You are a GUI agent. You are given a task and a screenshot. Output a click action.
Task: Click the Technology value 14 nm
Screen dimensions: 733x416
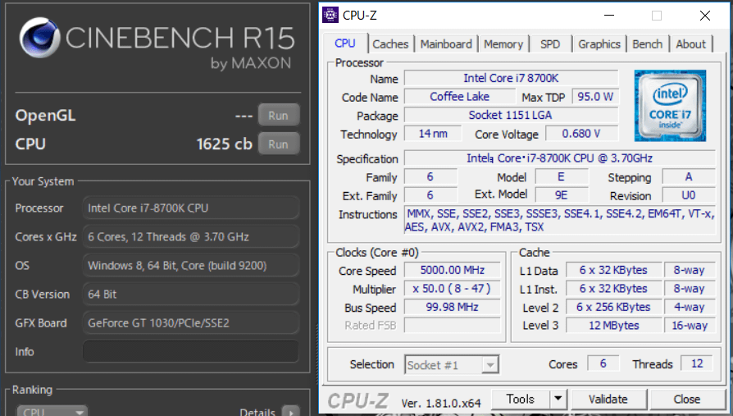click(433, 134)
